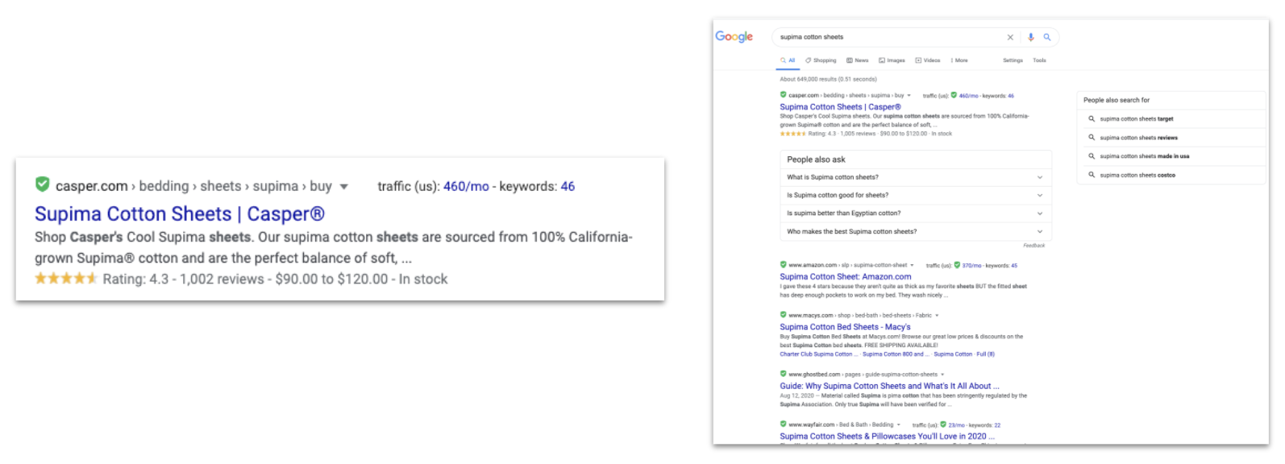1285x464 pixels.
Task: Click the magnifier icon beside 'supima cotton sheets made in usa'
Action: tap(1092, 156)
